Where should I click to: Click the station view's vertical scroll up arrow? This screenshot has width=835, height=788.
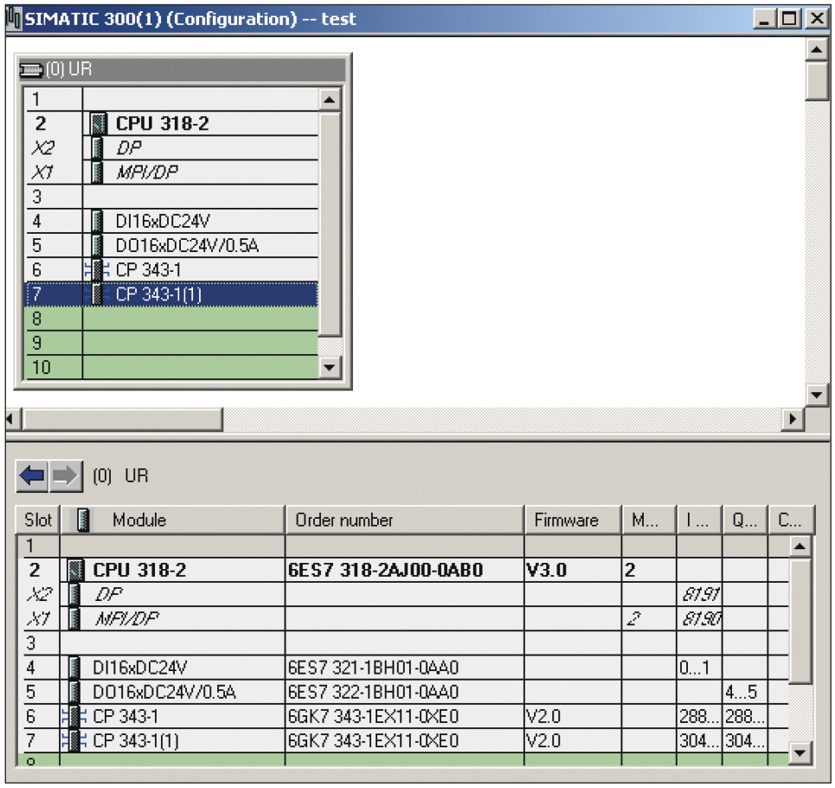click(816, 50)
